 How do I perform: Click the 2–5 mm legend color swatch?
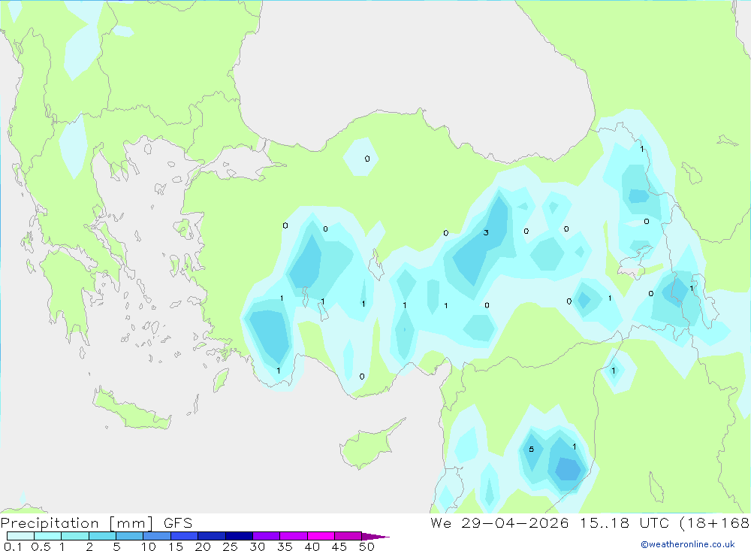(102, 536)
